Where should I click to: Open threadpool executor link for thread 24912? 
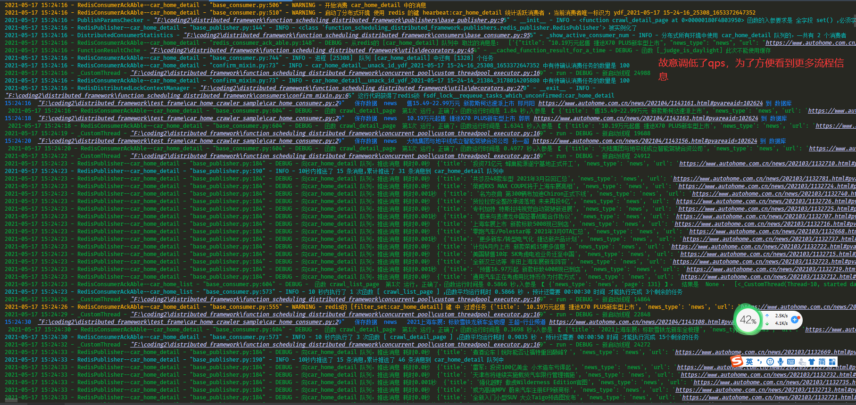click(x=335, y=156)
